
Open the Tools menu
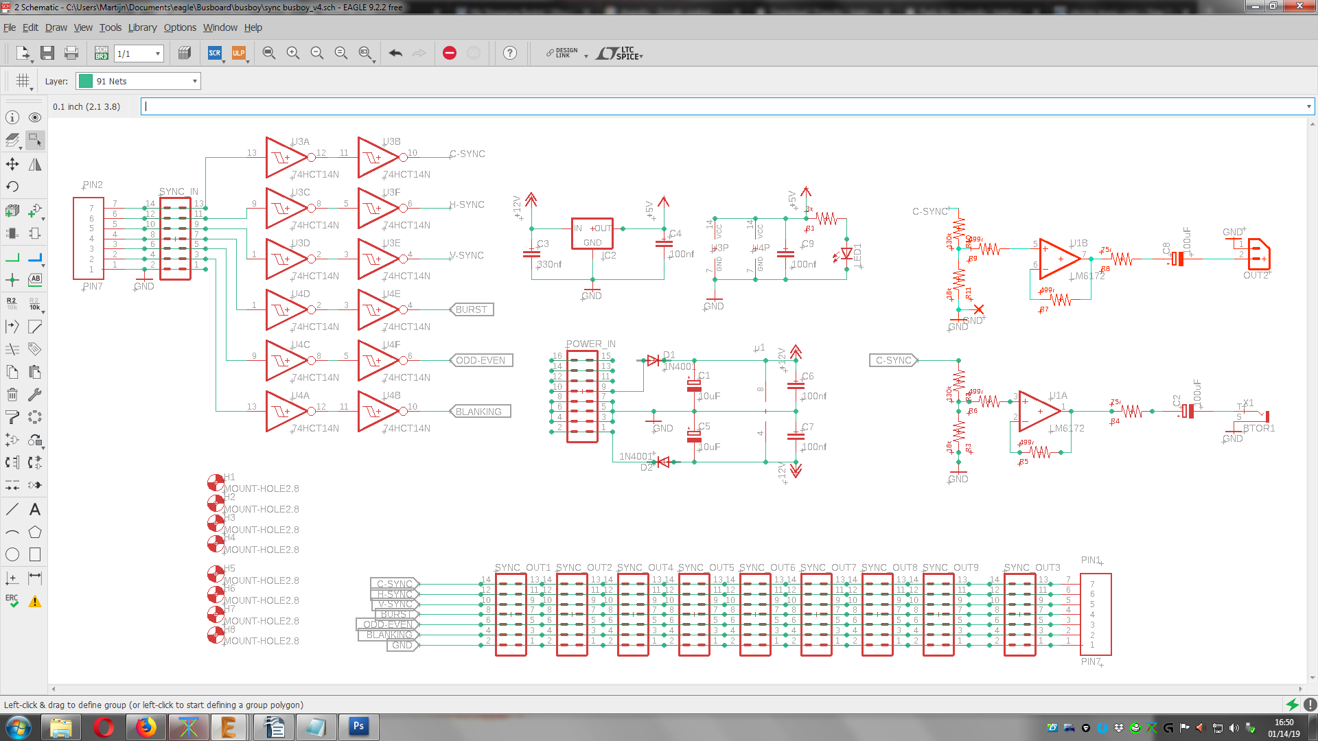(111, 27)
